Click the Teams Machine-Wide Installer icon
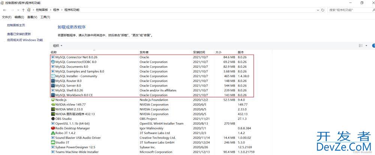 [53, 152]
